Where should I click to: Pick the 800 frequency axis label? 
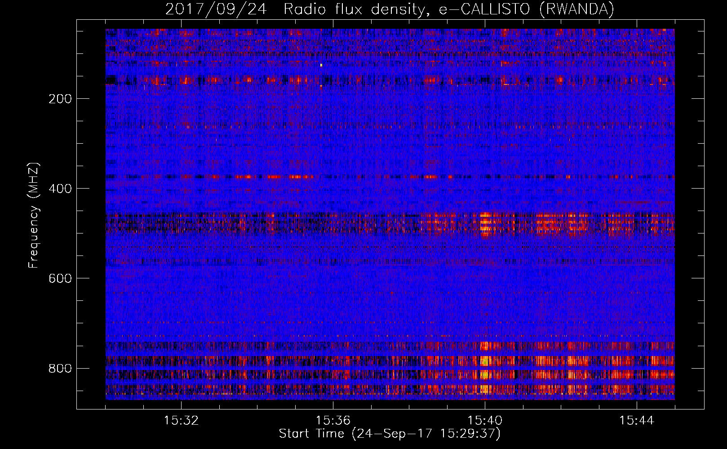60,368
